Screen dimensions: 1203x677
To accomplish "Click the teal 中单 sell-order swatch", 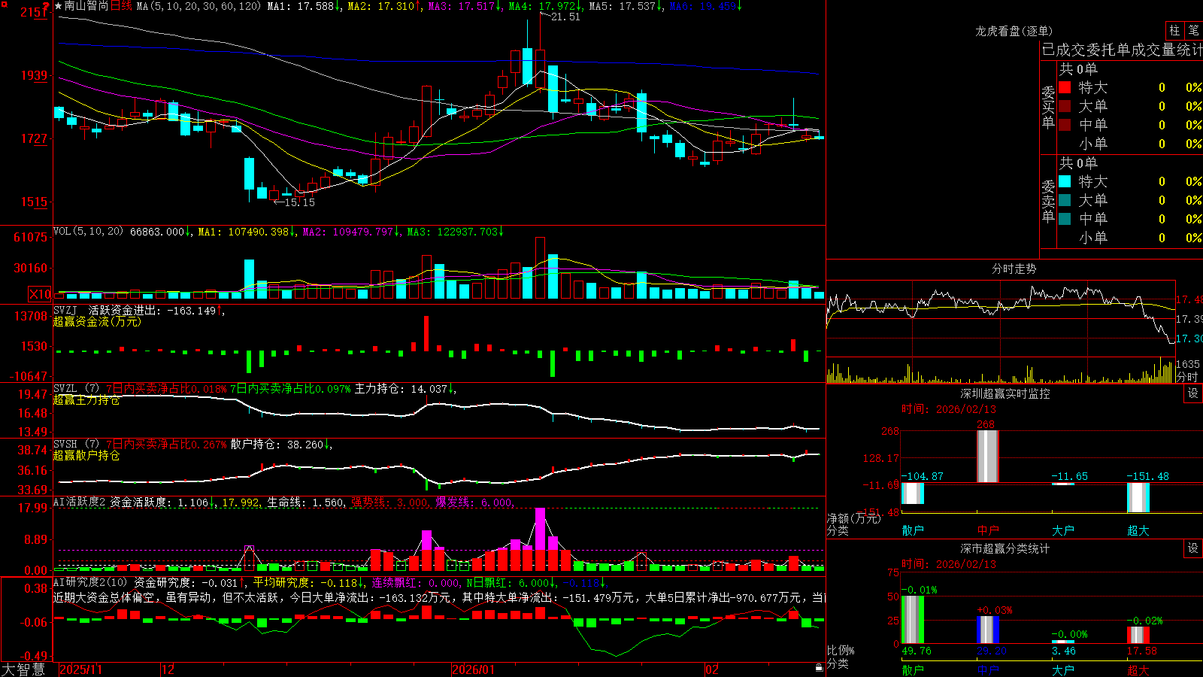I will pyautogui.click(x=1065, y=219).
